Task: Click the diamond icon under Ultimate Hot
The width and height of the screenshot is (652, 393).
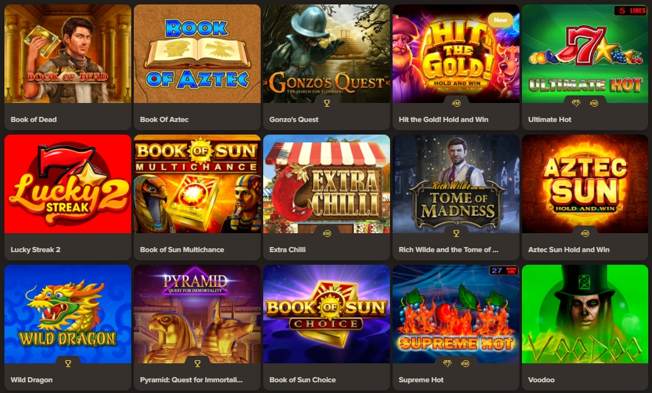Action: [576, 103]
